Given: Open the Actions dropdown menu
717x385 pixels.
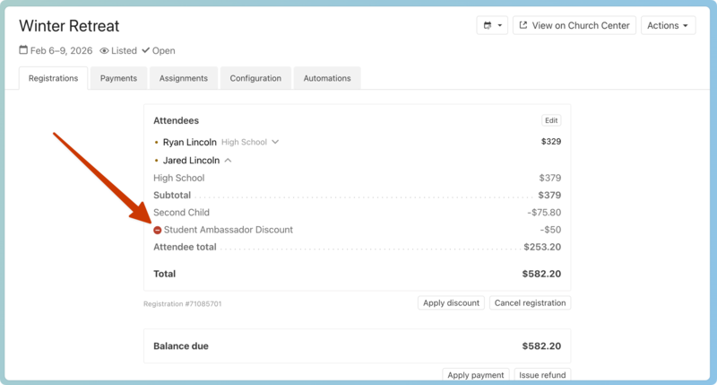Looking at the screenshot, I should tap(668, 26).
